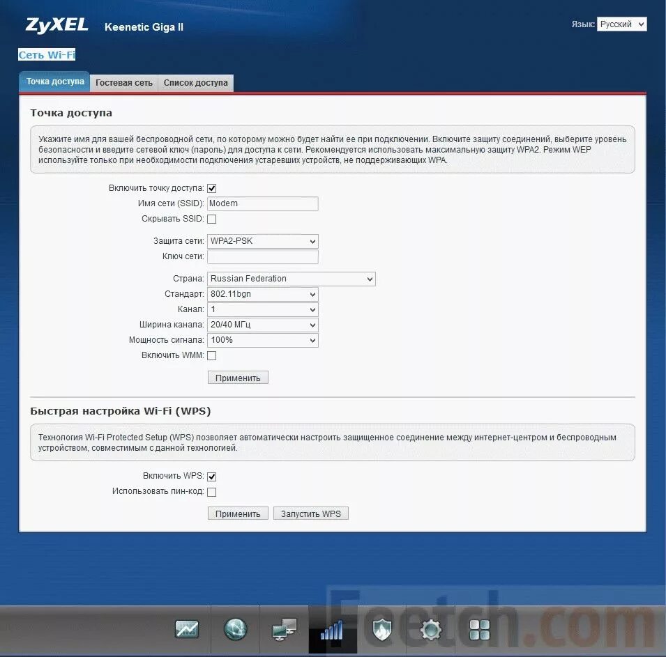
Task: Click the Язык label
Action: pos(583,24)
